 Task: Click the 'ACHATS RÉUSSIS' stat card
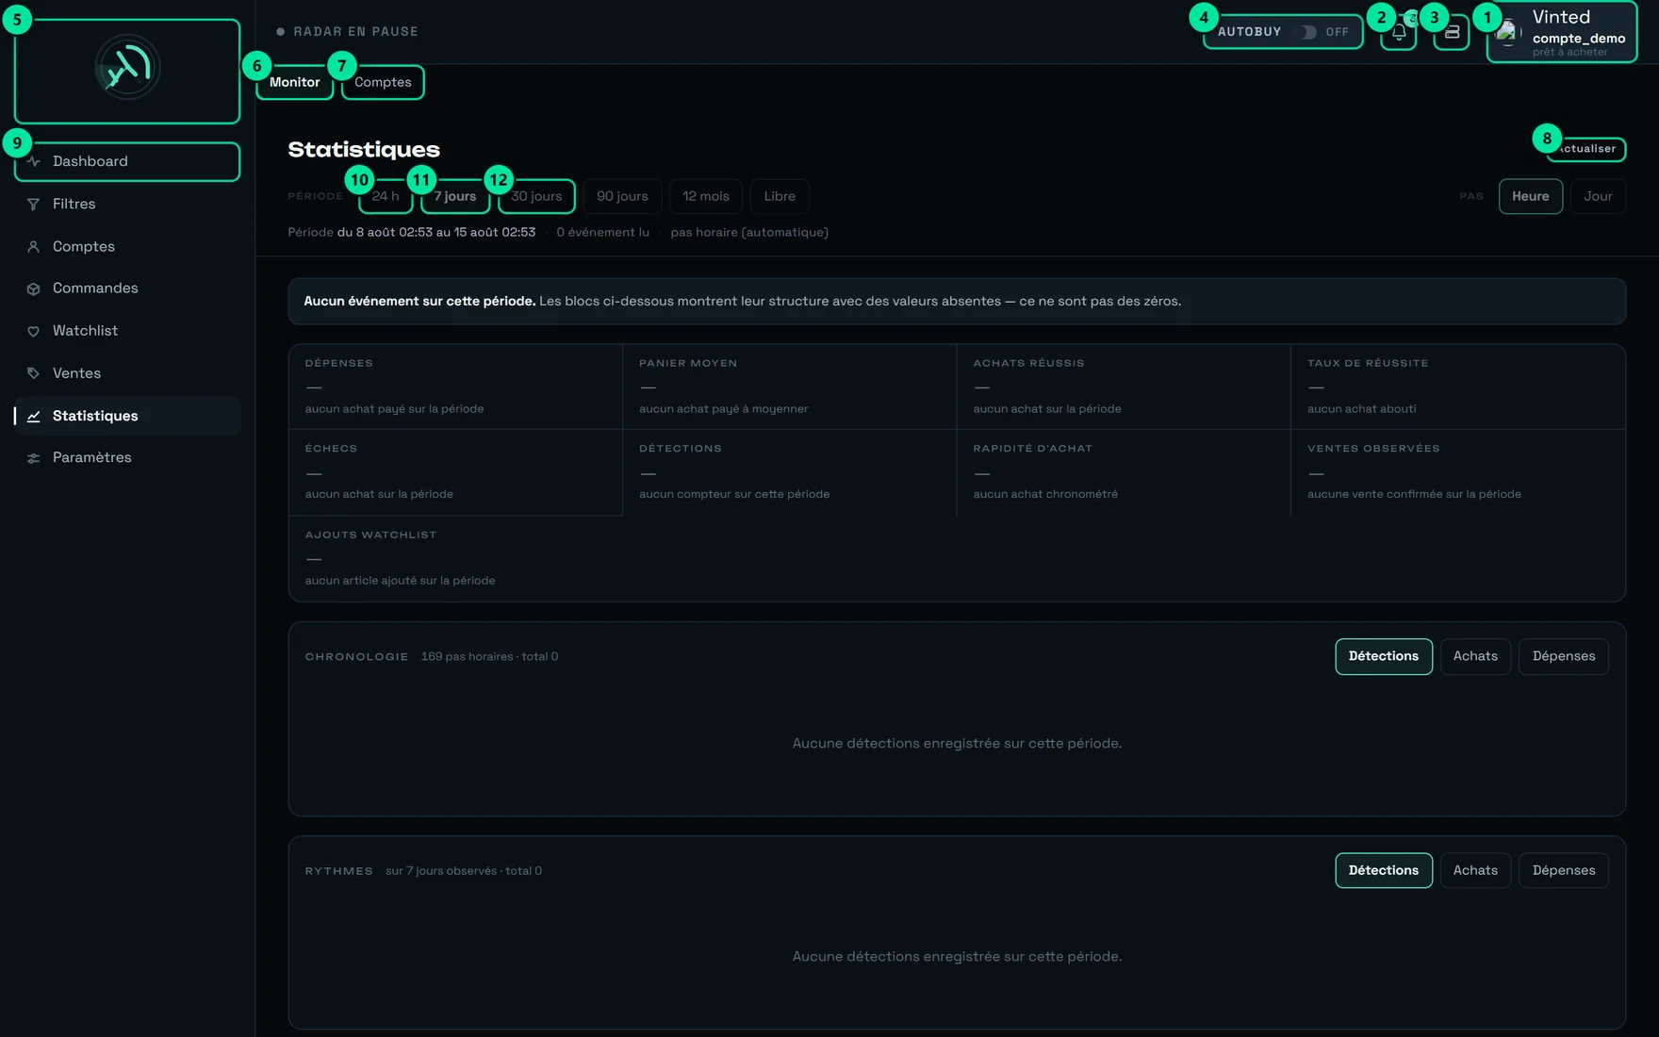[x=1124, y=387]
